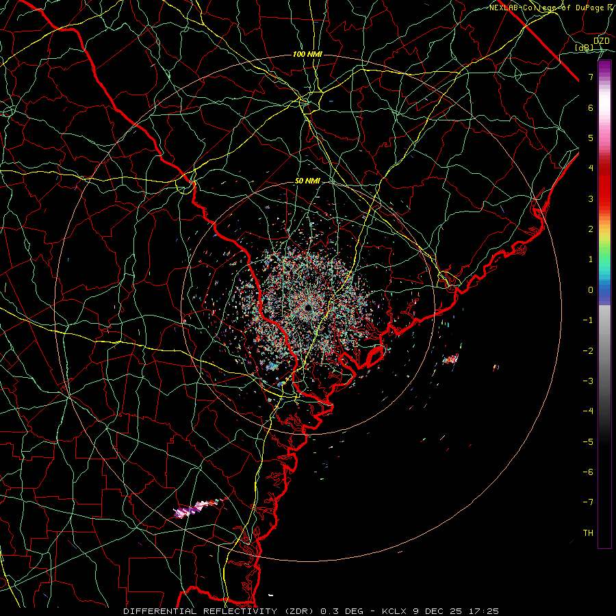The width and height of the screenshot is (616, 616).
Task: Click the "-7" value on the dB scale
Action: [588, 502]
